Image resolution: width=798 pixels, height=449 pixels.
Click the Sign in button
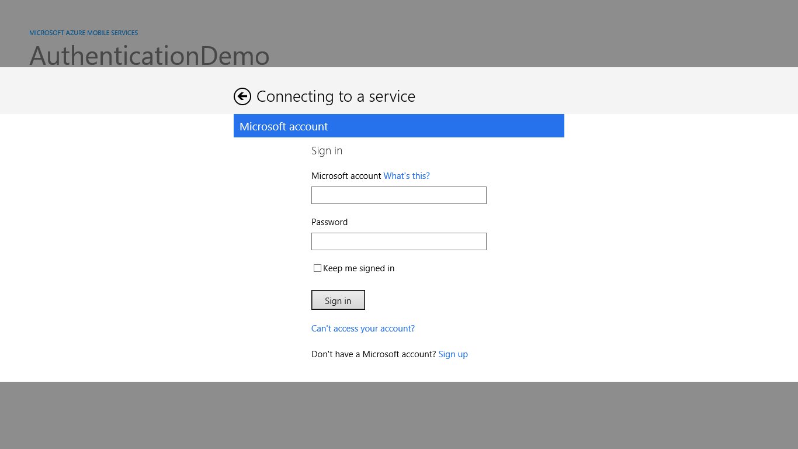(338, 300)
